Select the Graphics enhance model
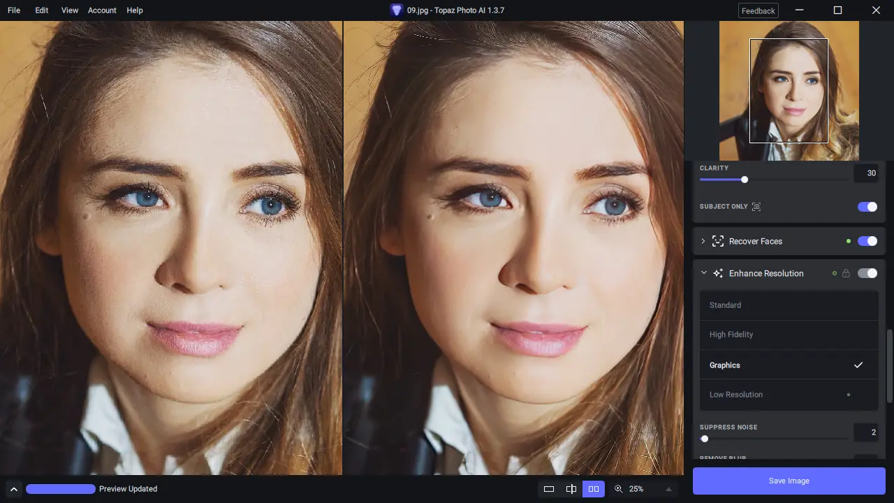Viewport: 894px width, 503px height. pos(789,365)
